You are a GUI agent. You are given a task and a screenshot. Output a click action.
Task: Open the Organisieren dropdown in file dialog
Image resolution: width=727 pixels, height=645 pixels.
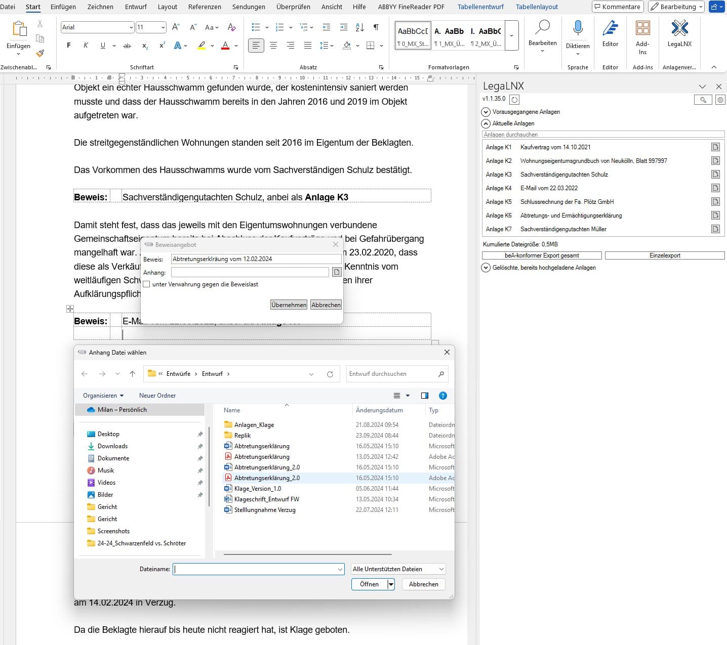pyautogui.click(x=103, y=396)
